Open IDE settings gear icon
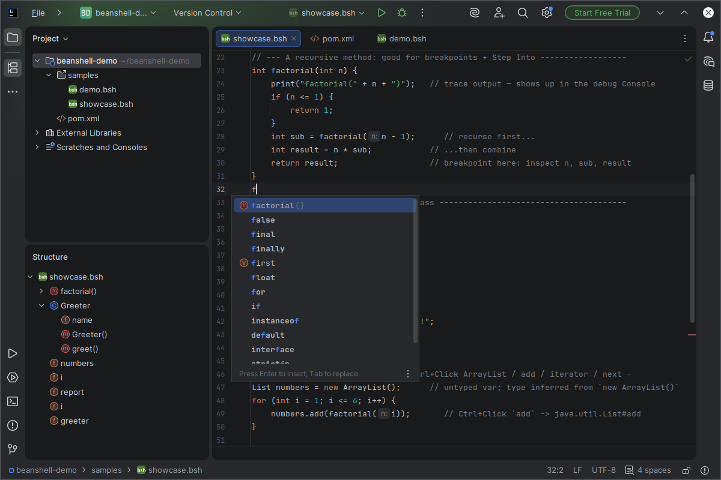721x480 pixels. click(x=547, y=13)
